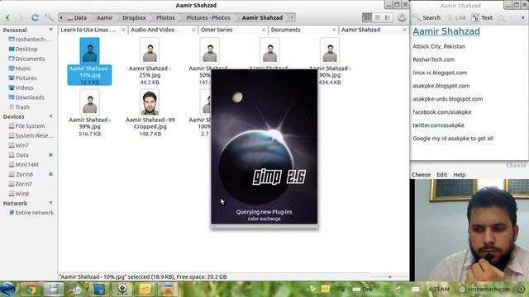The width and height of the screenshot is (529, 297).
Task: Switch to detailed list view mode
Action: 388,17
